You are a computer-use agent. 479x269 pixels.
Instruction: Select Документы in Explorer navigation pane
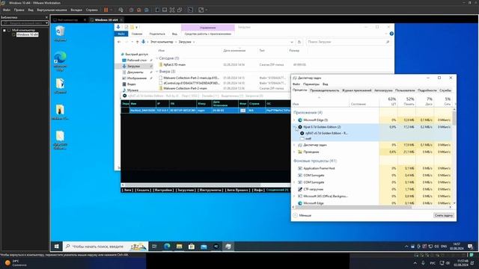[x=135, y=72]
